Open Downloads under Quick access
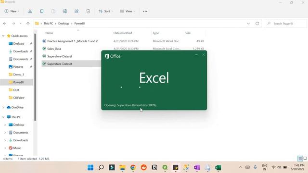This screenshot has width=308, height=173. [x=20, y=51]
